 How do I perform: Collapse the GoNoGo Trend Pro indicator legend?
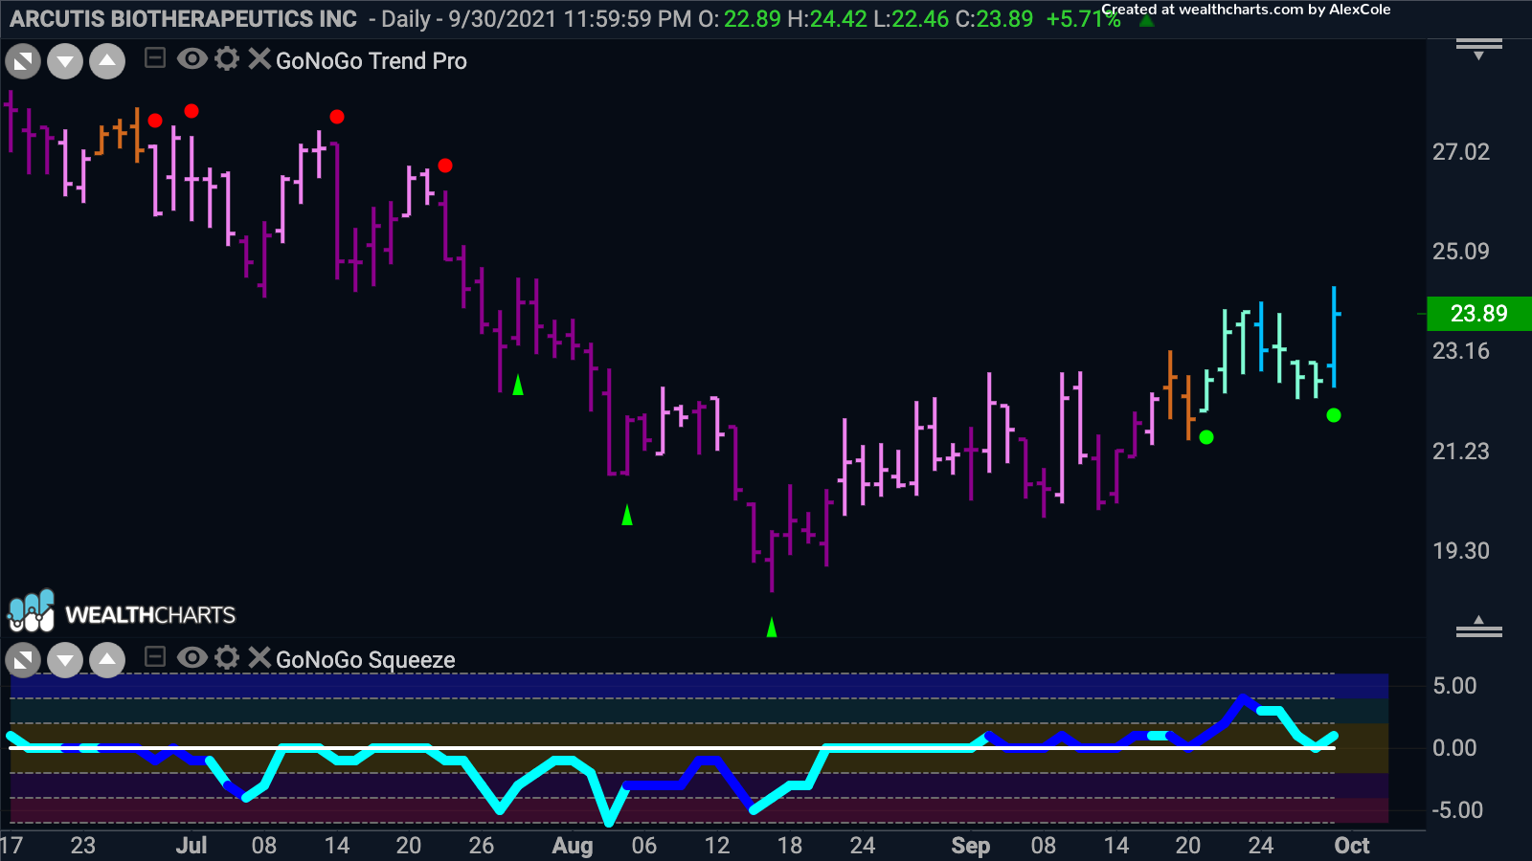[154, 59]
